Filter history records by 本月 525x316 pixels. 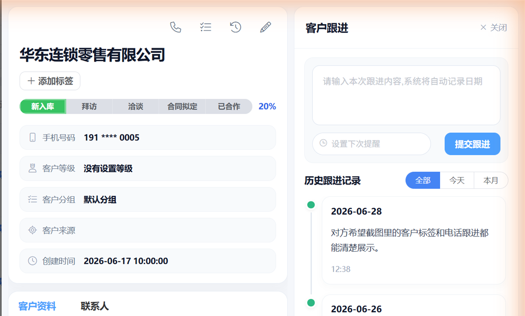(491, 180)
